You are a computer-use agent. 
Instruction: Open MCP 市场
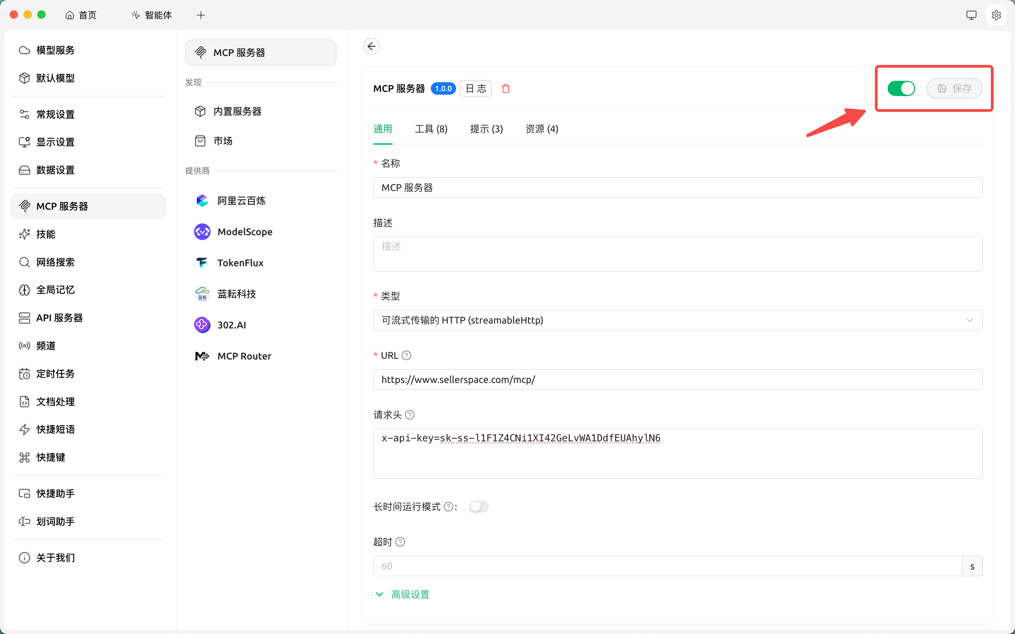[x=261, y=141]
